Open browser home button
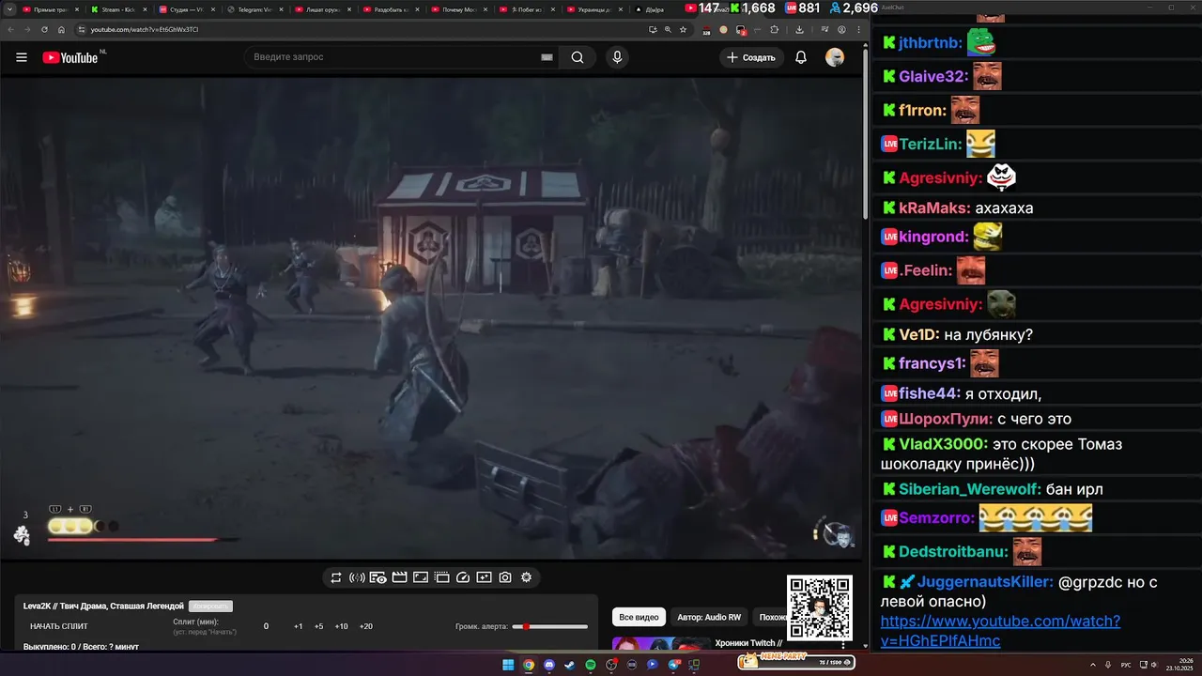This screenshot has height=676, width=1202. click(x=61, y=29)
